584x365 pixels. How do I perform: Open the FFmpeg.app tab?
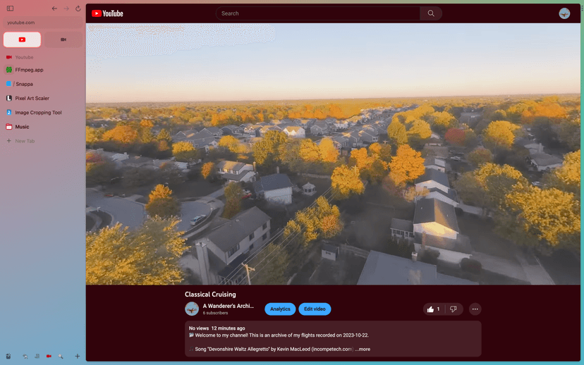30,70
